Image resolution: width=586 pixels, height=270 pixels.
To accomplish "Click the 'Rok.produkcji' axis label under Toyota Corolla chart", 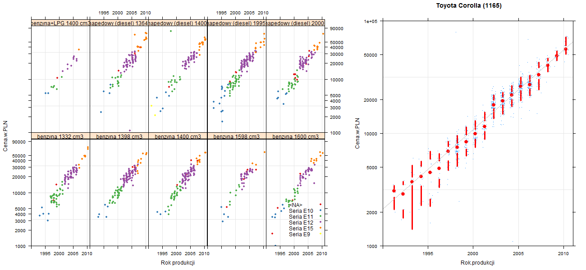I will [478, 263].
